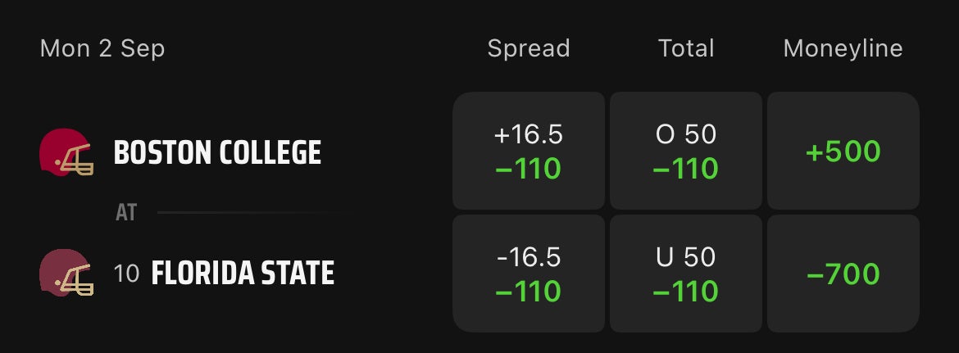The image size is (959, 353).
Task: Click the Boston College helmet icon
Action: (66, 153)
